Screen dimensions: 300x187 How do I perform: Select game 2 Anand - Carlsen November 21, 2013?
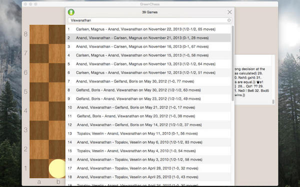[148, 38]
